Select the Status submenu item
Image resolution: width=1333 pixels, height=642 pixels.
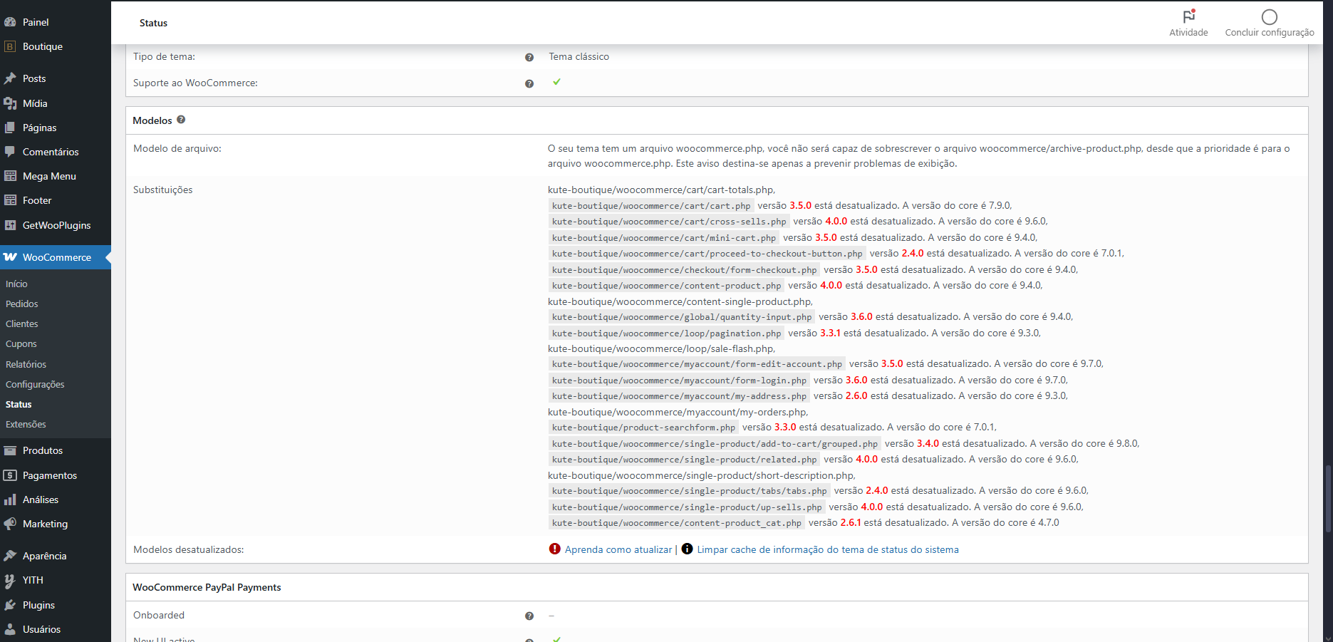(x=19, y=404)
